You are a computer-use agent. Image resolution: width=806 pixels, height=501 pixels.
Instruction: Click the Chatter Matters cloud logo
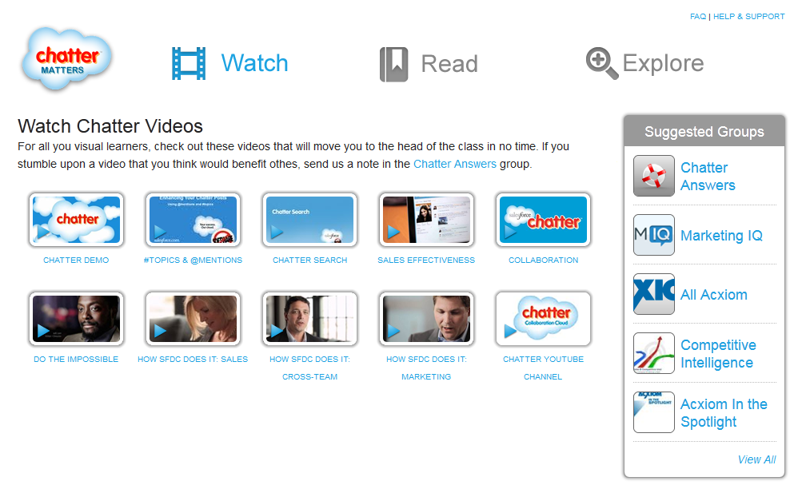pos(67,58)
